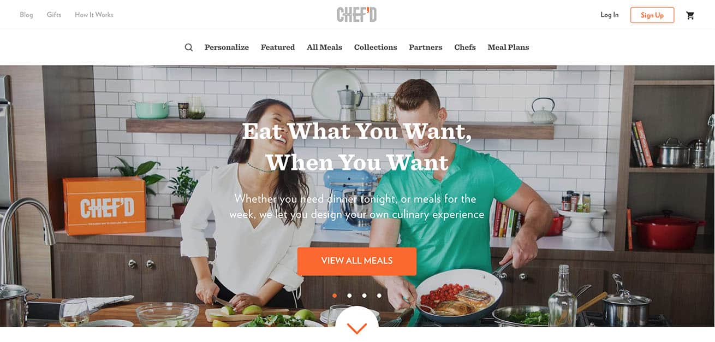715x342 pixels.
Task: Open the Chefs section
Action: tap(465, 48)
